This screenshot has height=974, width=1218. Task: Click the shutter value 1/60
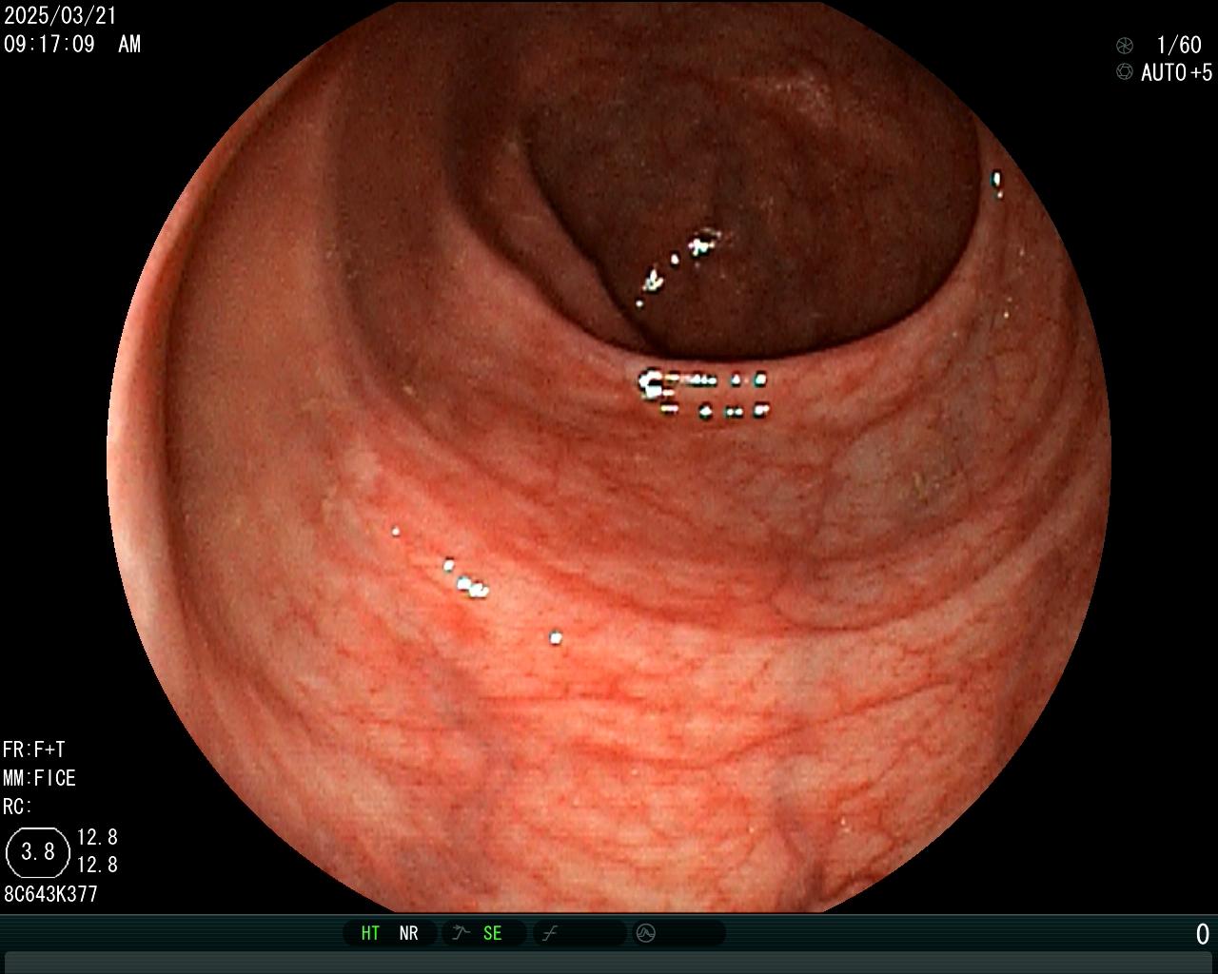pyautogui.click(x=1179, y=46)
